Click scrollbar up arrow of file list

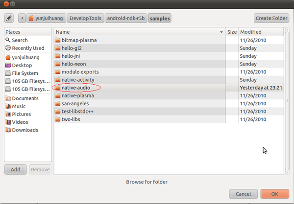[287, 29]
